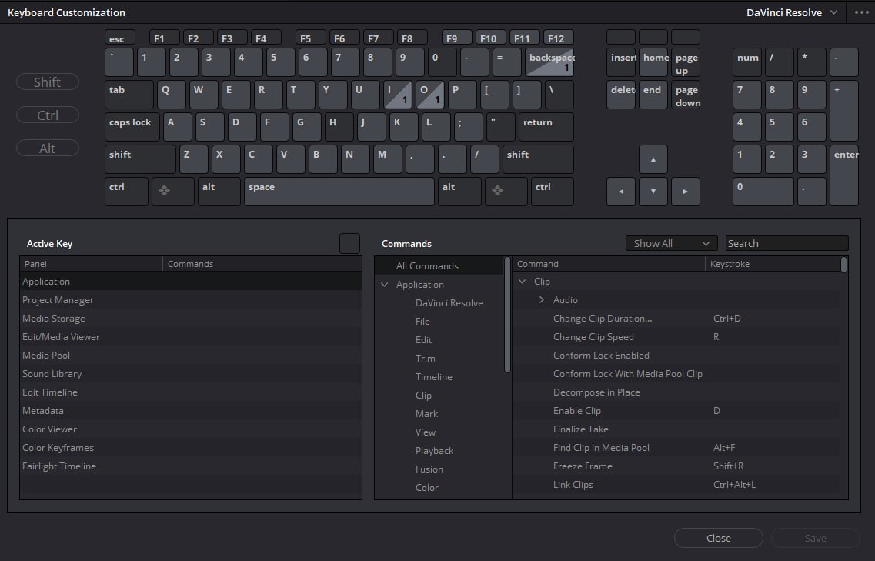Select the Color command category
The width and height of the screenshot is (875, 561).
pyautogui.click(x=427, y=487)
